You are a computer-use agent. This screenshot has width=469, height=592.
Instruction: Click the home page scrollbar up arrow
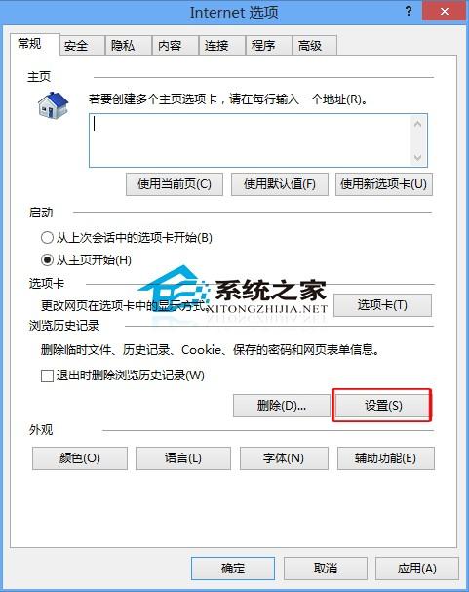417,124
